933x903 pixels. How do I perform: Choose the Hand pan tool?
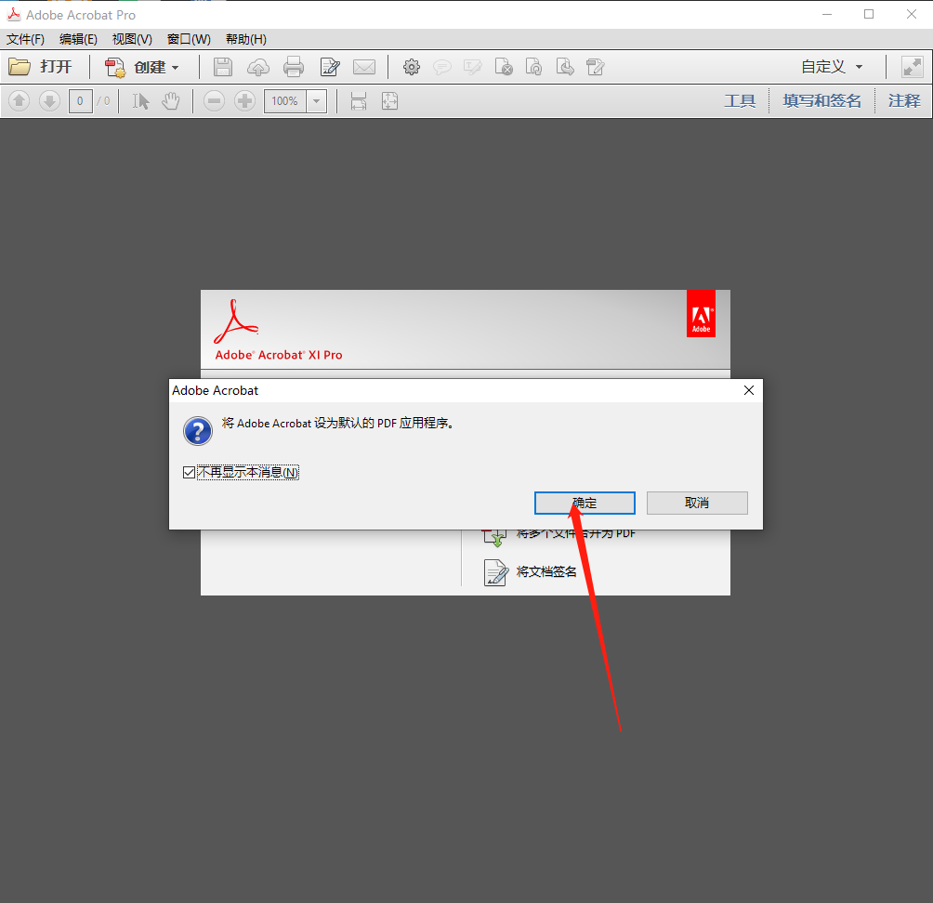(x=171, y=101)
